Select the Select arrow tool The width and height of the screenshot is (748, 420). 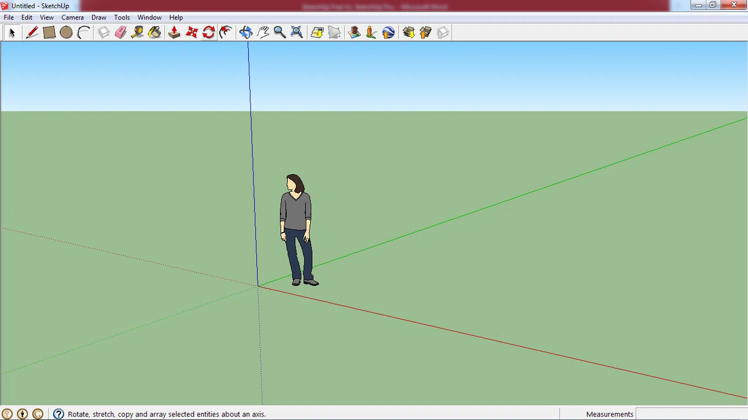11,32
